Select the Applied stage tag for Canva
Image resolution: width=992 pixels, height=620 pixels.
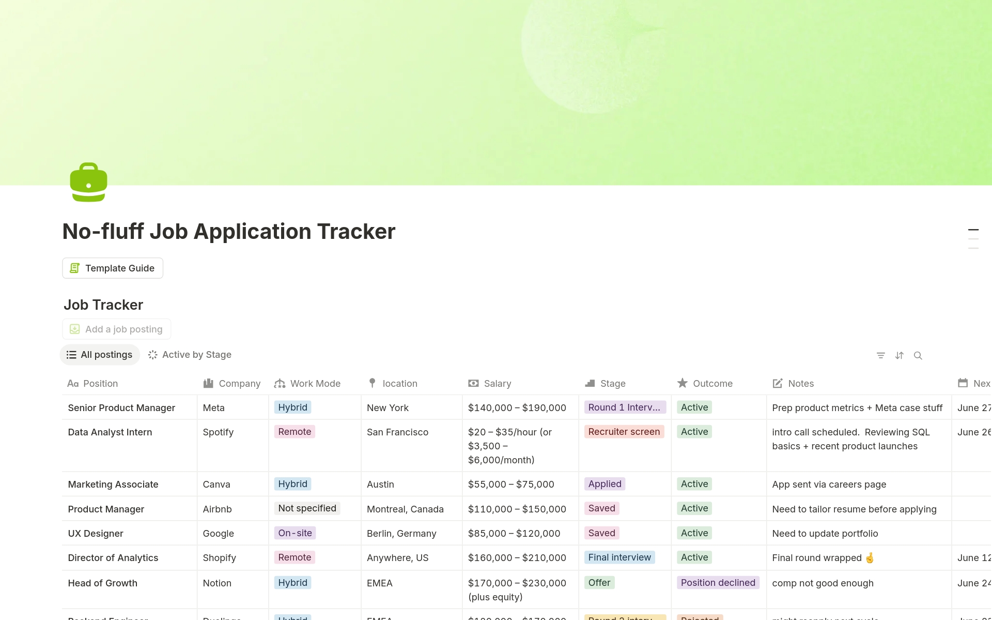pos(605,483)
